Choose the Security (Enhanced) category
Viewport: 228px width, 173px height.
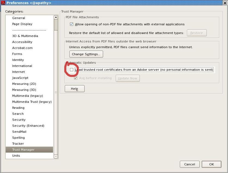click(x=28, y=126)
